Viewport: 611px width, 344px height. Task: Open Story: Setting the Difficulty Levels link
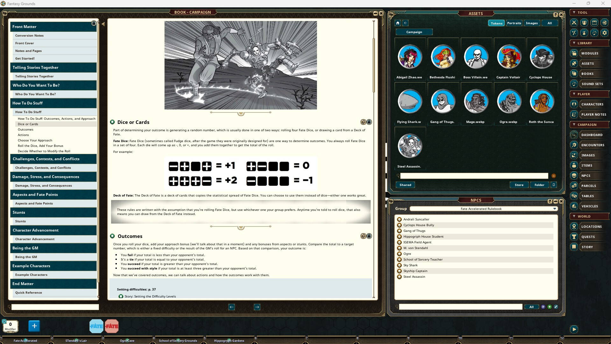tap(150, 296)
